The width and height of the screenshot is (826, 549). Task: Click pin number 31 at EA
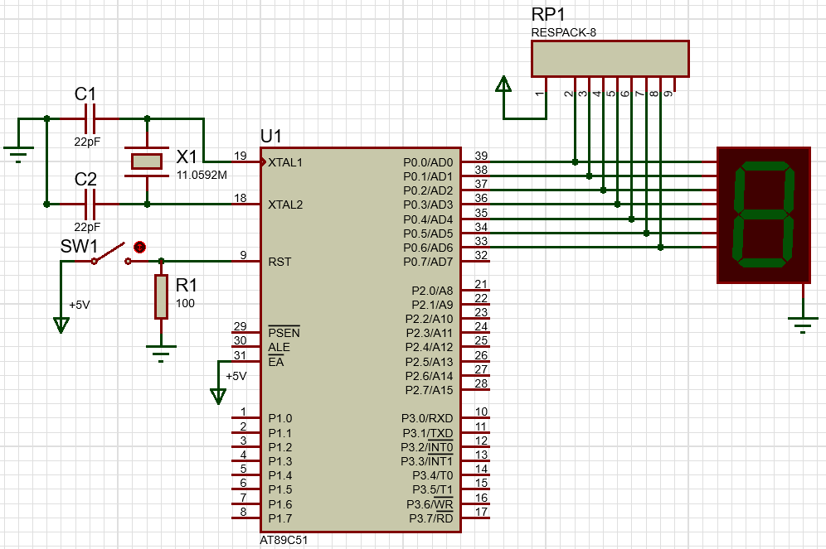241,355
